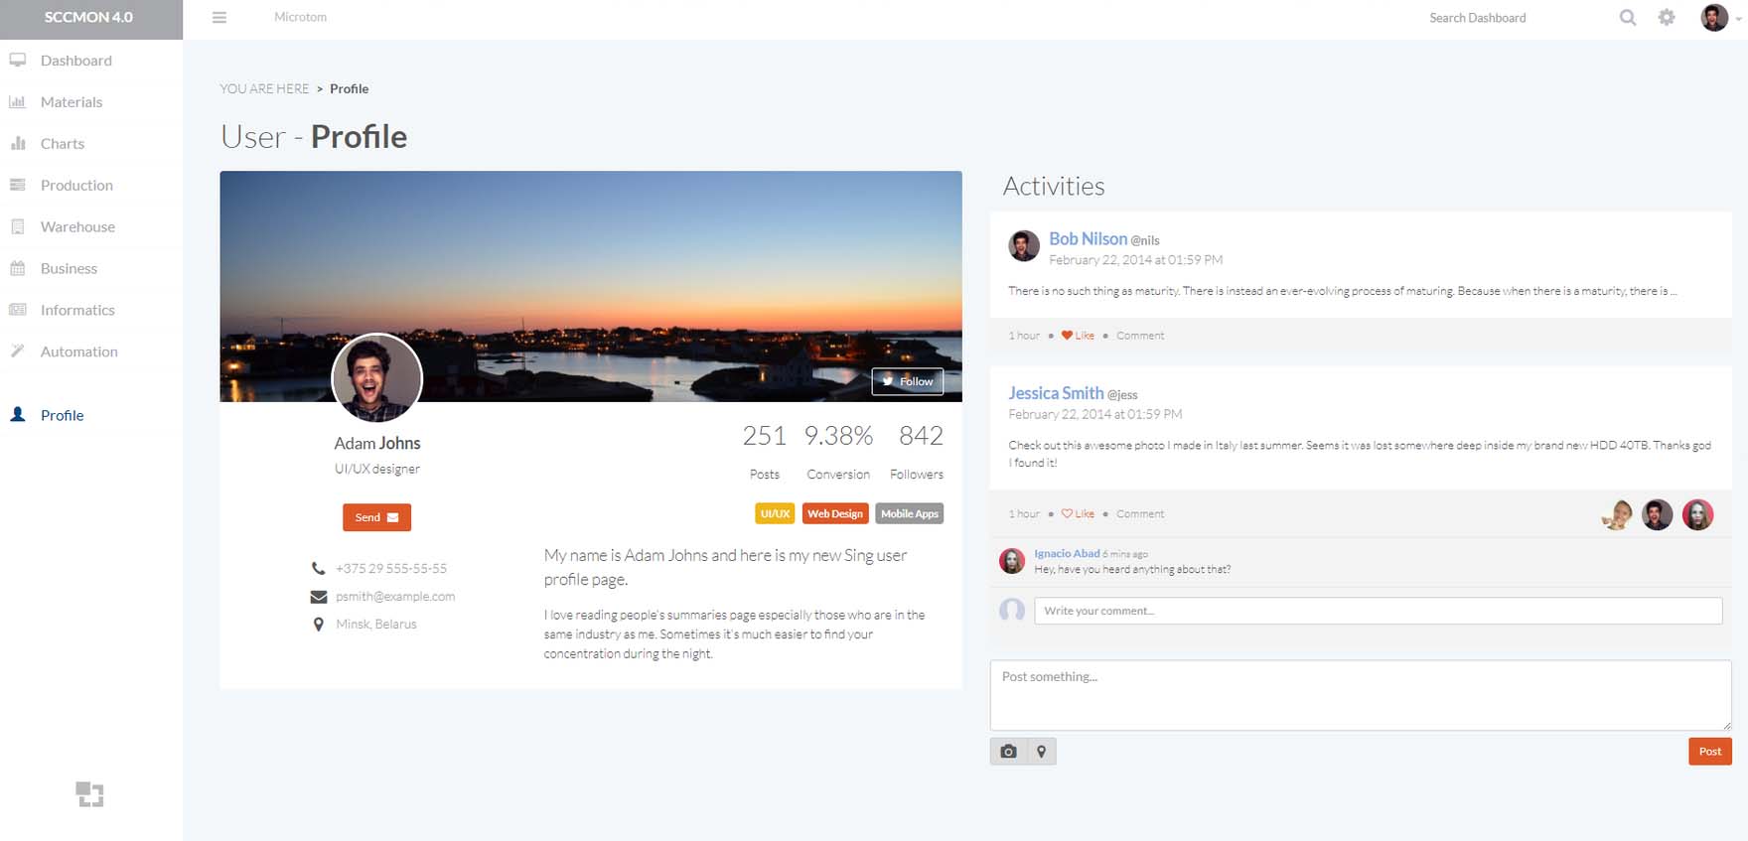Comment on Jessica Smith's post

point(1140,514)
